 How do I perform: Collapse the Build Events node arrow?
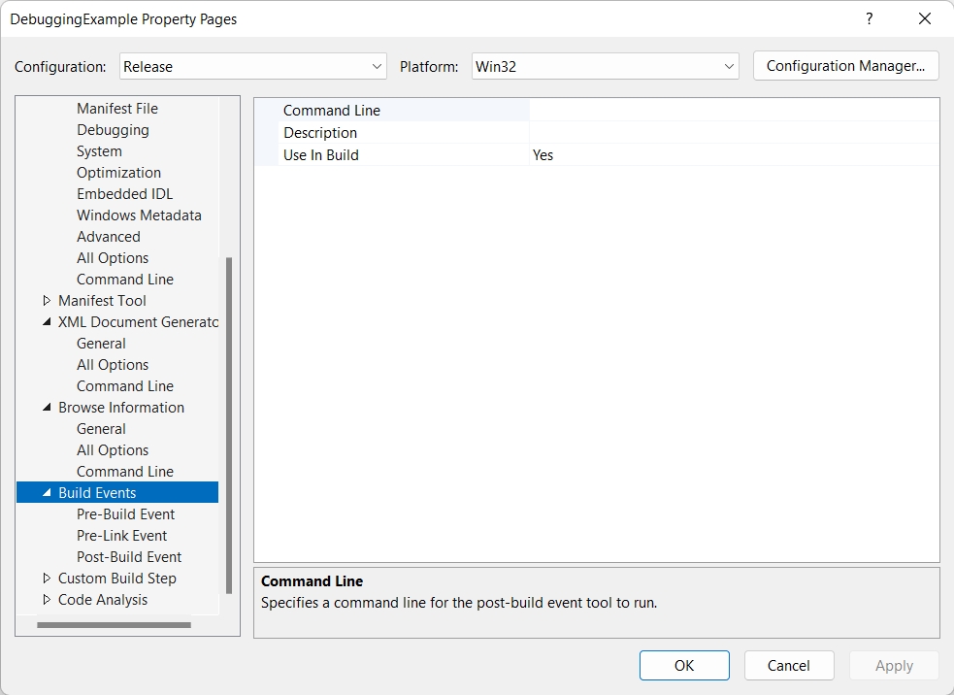(47, 493)
